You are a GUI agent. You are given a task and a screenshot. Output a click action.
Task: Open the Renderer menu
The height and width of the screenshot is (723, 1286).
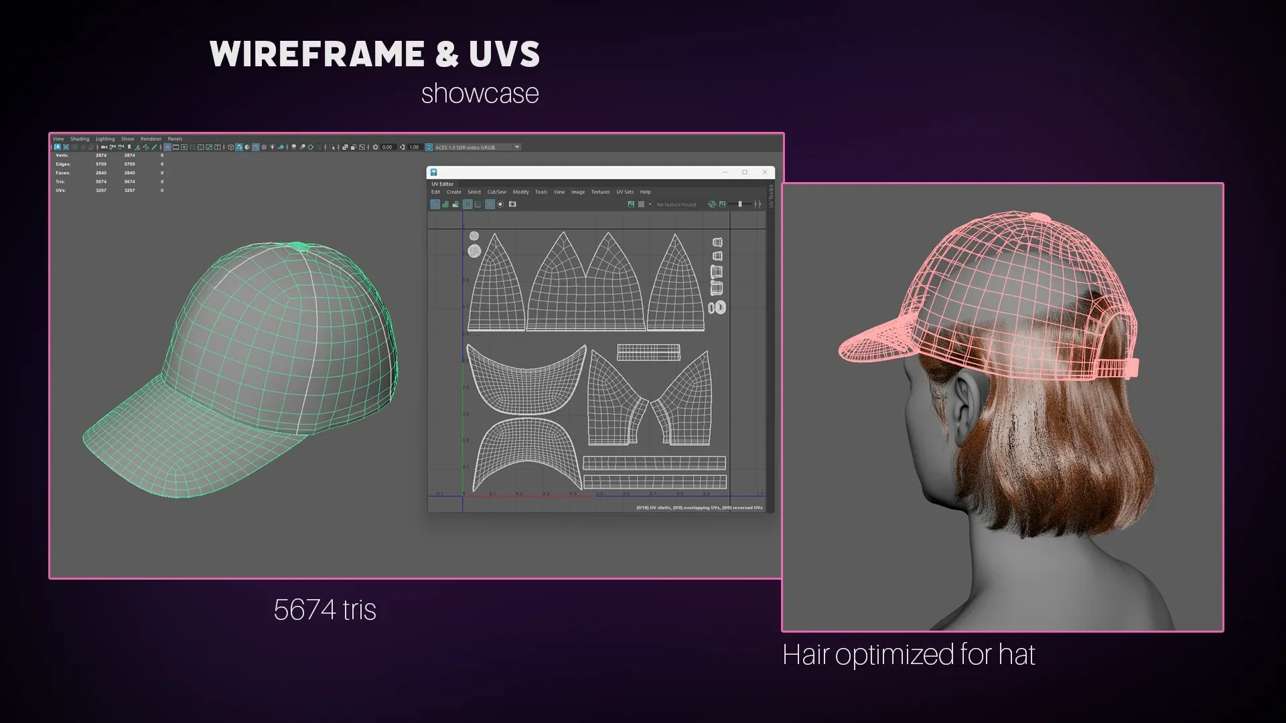pos(151,139)
